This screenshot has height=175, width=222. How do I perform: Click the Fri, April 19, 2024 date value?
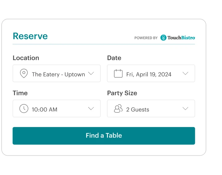tap(149, 74)
